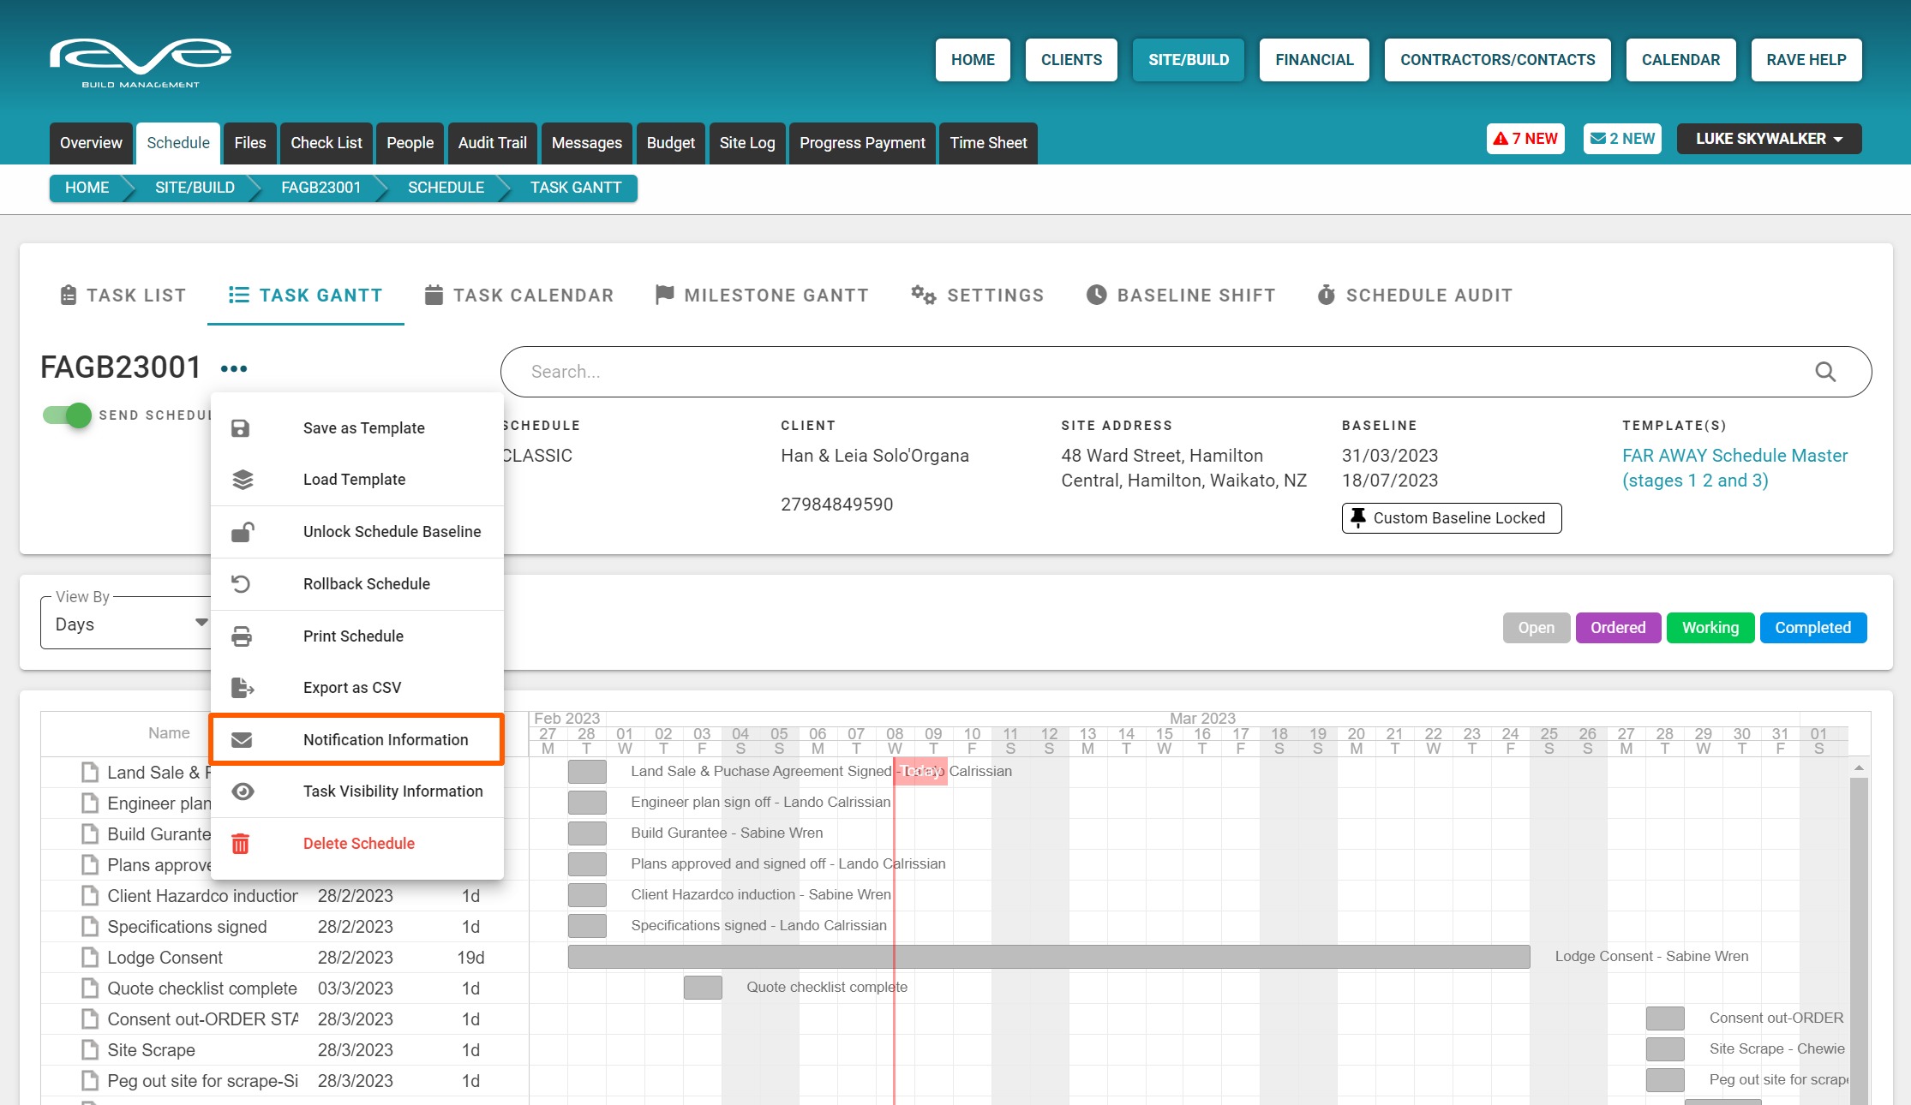Click into the Search field
The image size is (1911, 1105).
tap(1114, 372)
